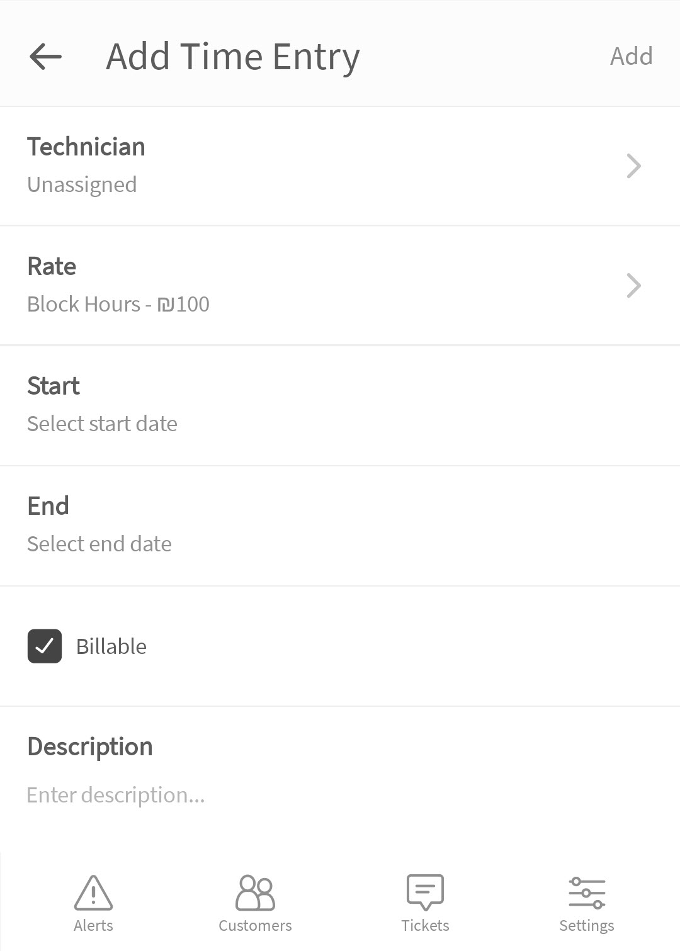Image resolution: width=680 pixels, height=951 pixels.
Task: Switch to the Alerts tab label
Action: 93,925
